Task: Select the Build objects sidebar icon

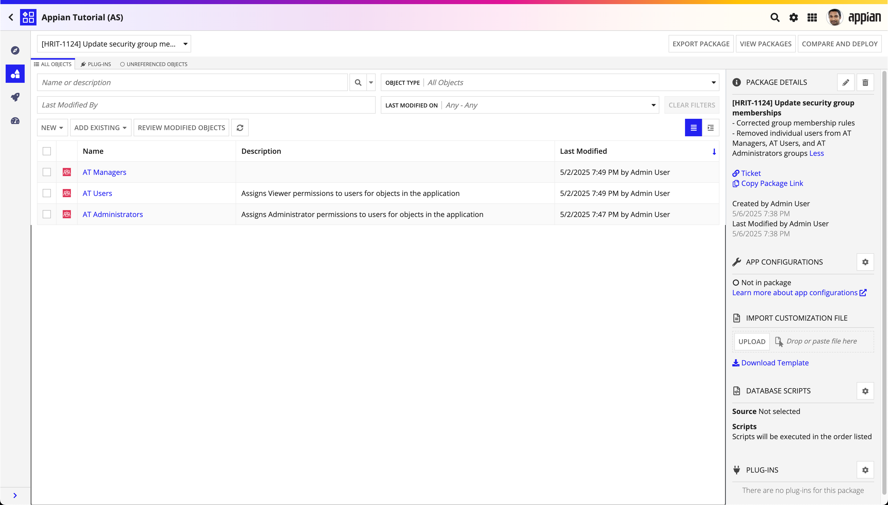Action: [15, 74]
